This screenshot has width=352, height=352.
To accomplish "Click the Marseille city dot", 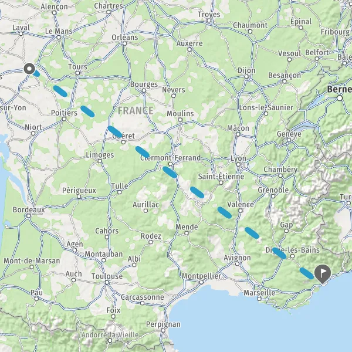I will [259, 299].
